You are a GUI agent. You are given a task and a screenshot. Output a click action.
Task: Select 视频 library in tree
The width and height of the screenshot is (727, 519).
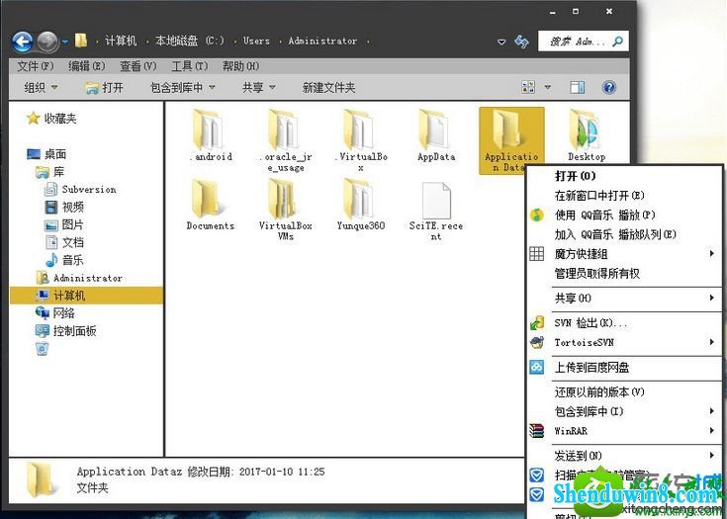click(x=64, y=207)
